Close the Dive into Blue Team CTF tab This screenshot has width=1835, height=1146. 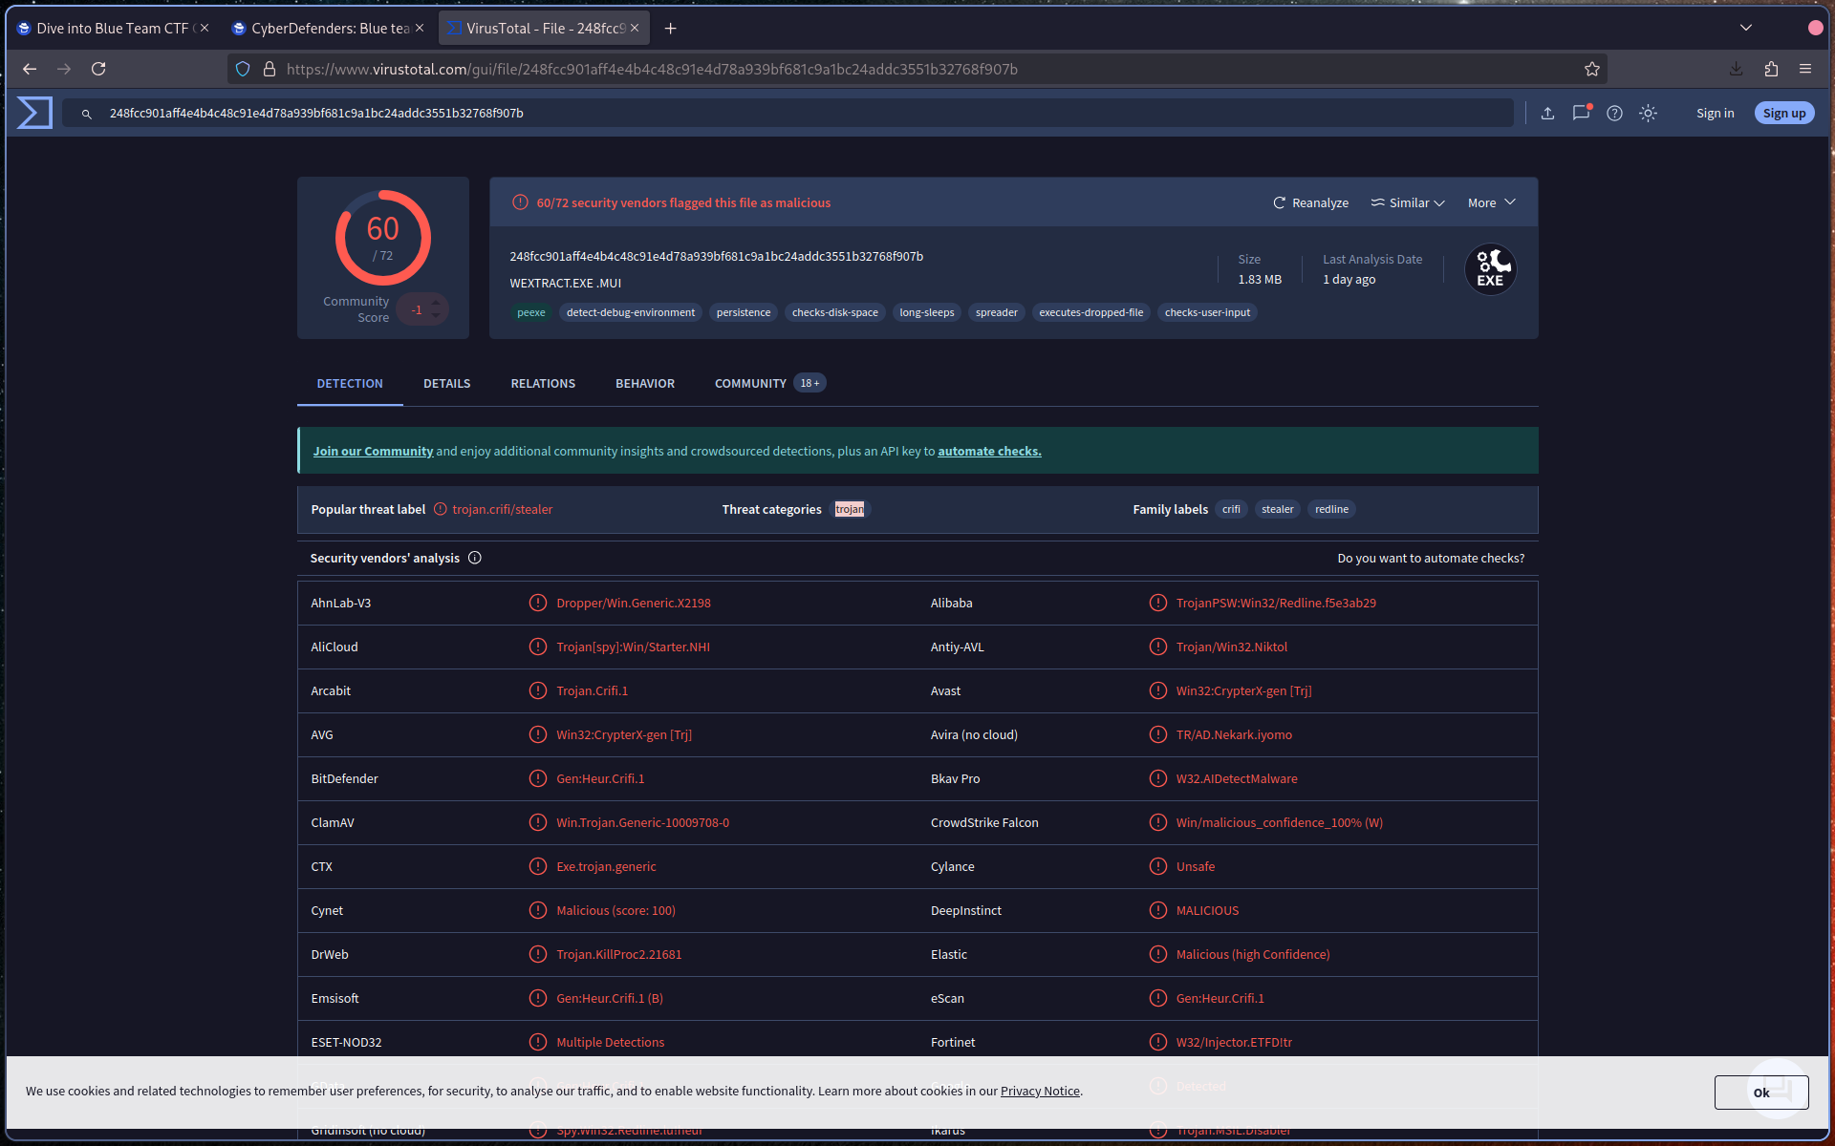click(205, 29)
